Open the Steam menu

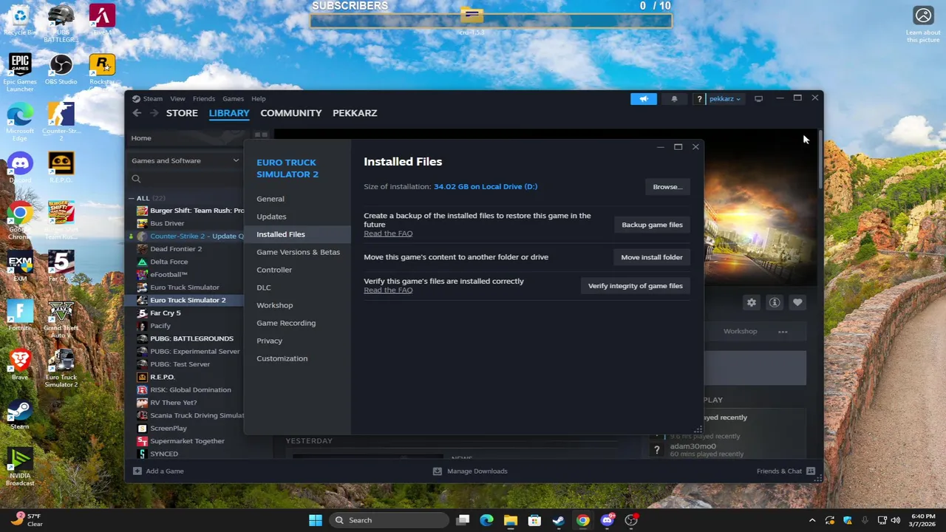(x=153, y=98)
